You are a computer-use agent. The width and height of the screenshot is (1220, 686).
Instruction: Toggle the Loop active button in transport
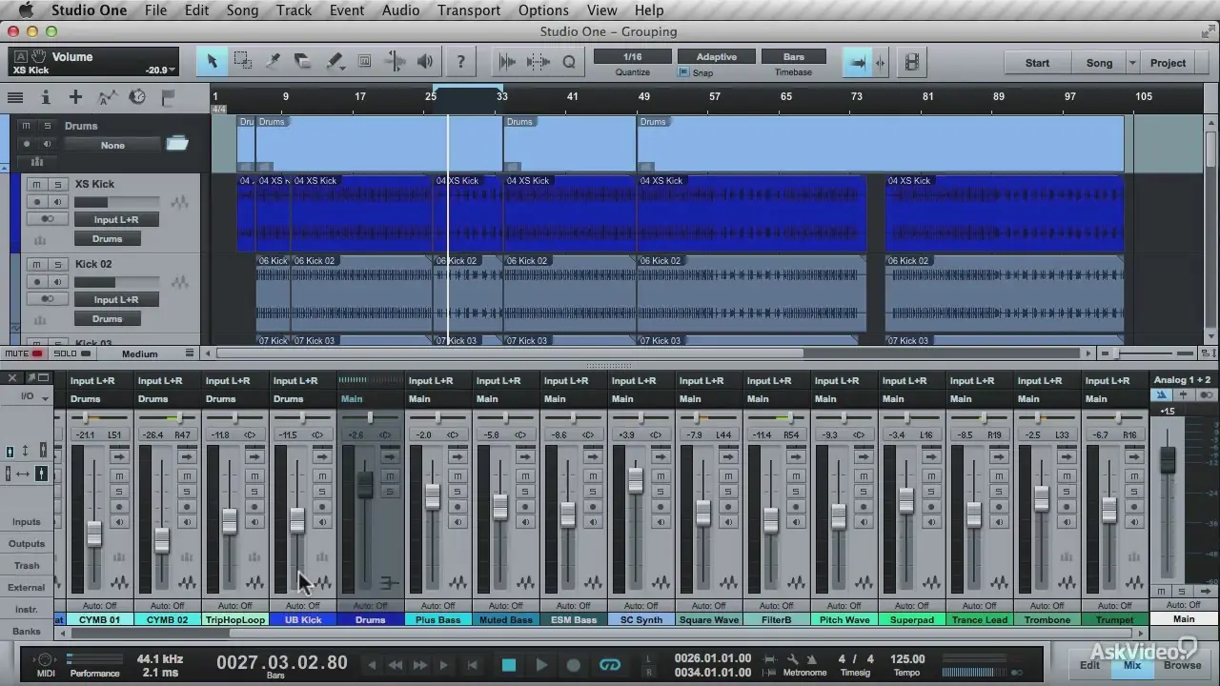(610, 665)
